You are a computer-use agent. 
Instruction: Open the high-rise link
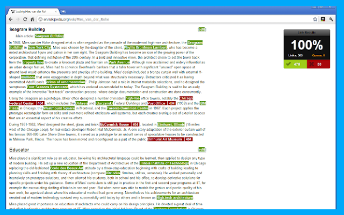click(x=133, y=98)
